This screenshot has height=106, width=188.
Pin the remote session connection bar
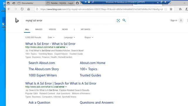point(85,2)
